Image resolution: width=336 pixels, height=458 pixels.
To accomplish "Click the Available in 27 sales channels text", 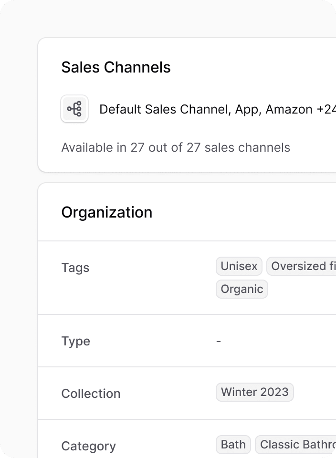I will pos(176,147).
